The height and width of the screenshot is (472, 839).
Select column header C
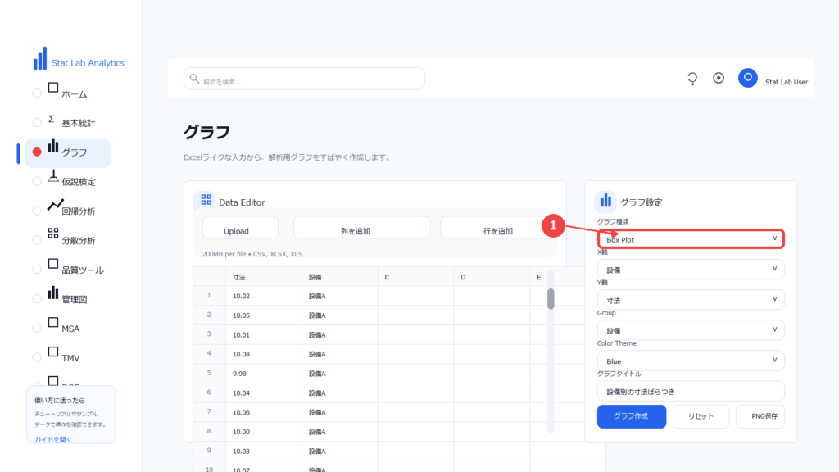pyautogui.click(x=415, y=277)
